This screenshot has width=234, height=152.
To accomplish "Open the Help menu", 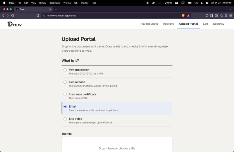I will tap(94, 3).
